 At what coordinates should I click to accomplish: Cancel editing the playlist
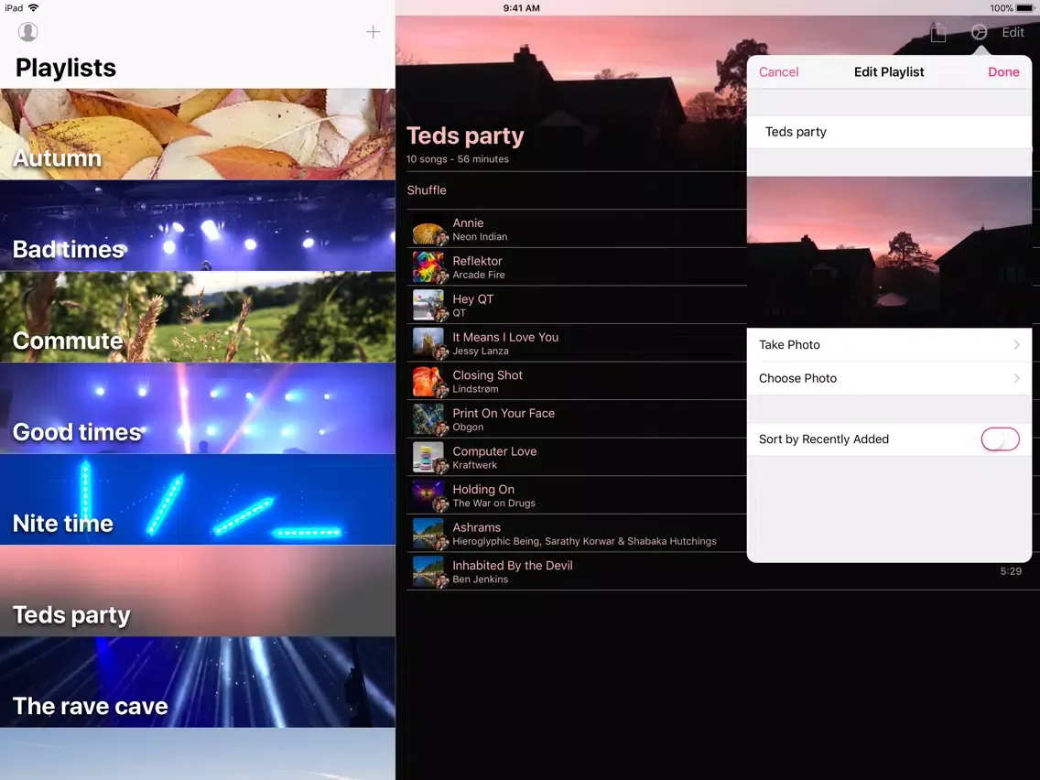point(779,71)
